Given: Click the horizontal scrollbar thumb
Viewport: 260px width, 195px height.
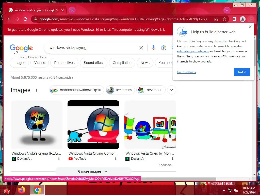Looking at the screenshot, I should tap(178, 179).
